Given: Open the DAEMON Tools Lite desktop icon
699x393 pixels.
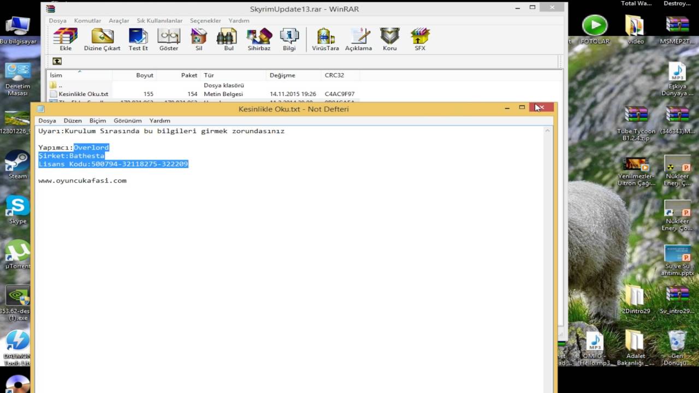Looking at the screenshot, I should 17,348.
